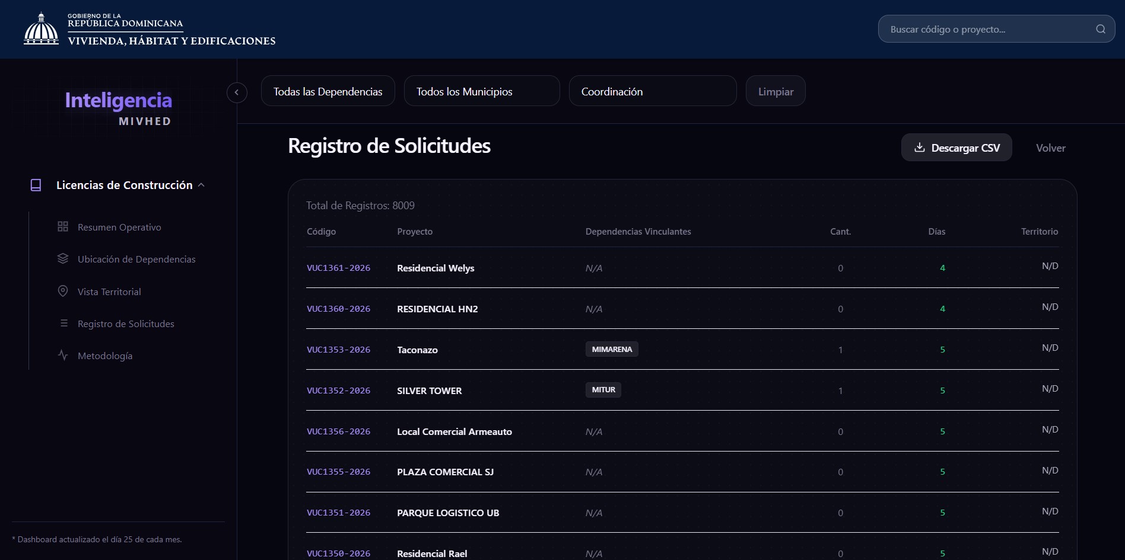This screenshot has height=560, width=1125.
Task: Click the government dome logo
Action: 41,28
